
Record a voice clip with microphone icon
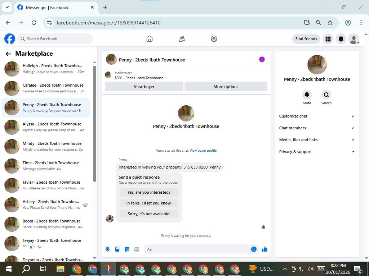[x=107, y=249]
